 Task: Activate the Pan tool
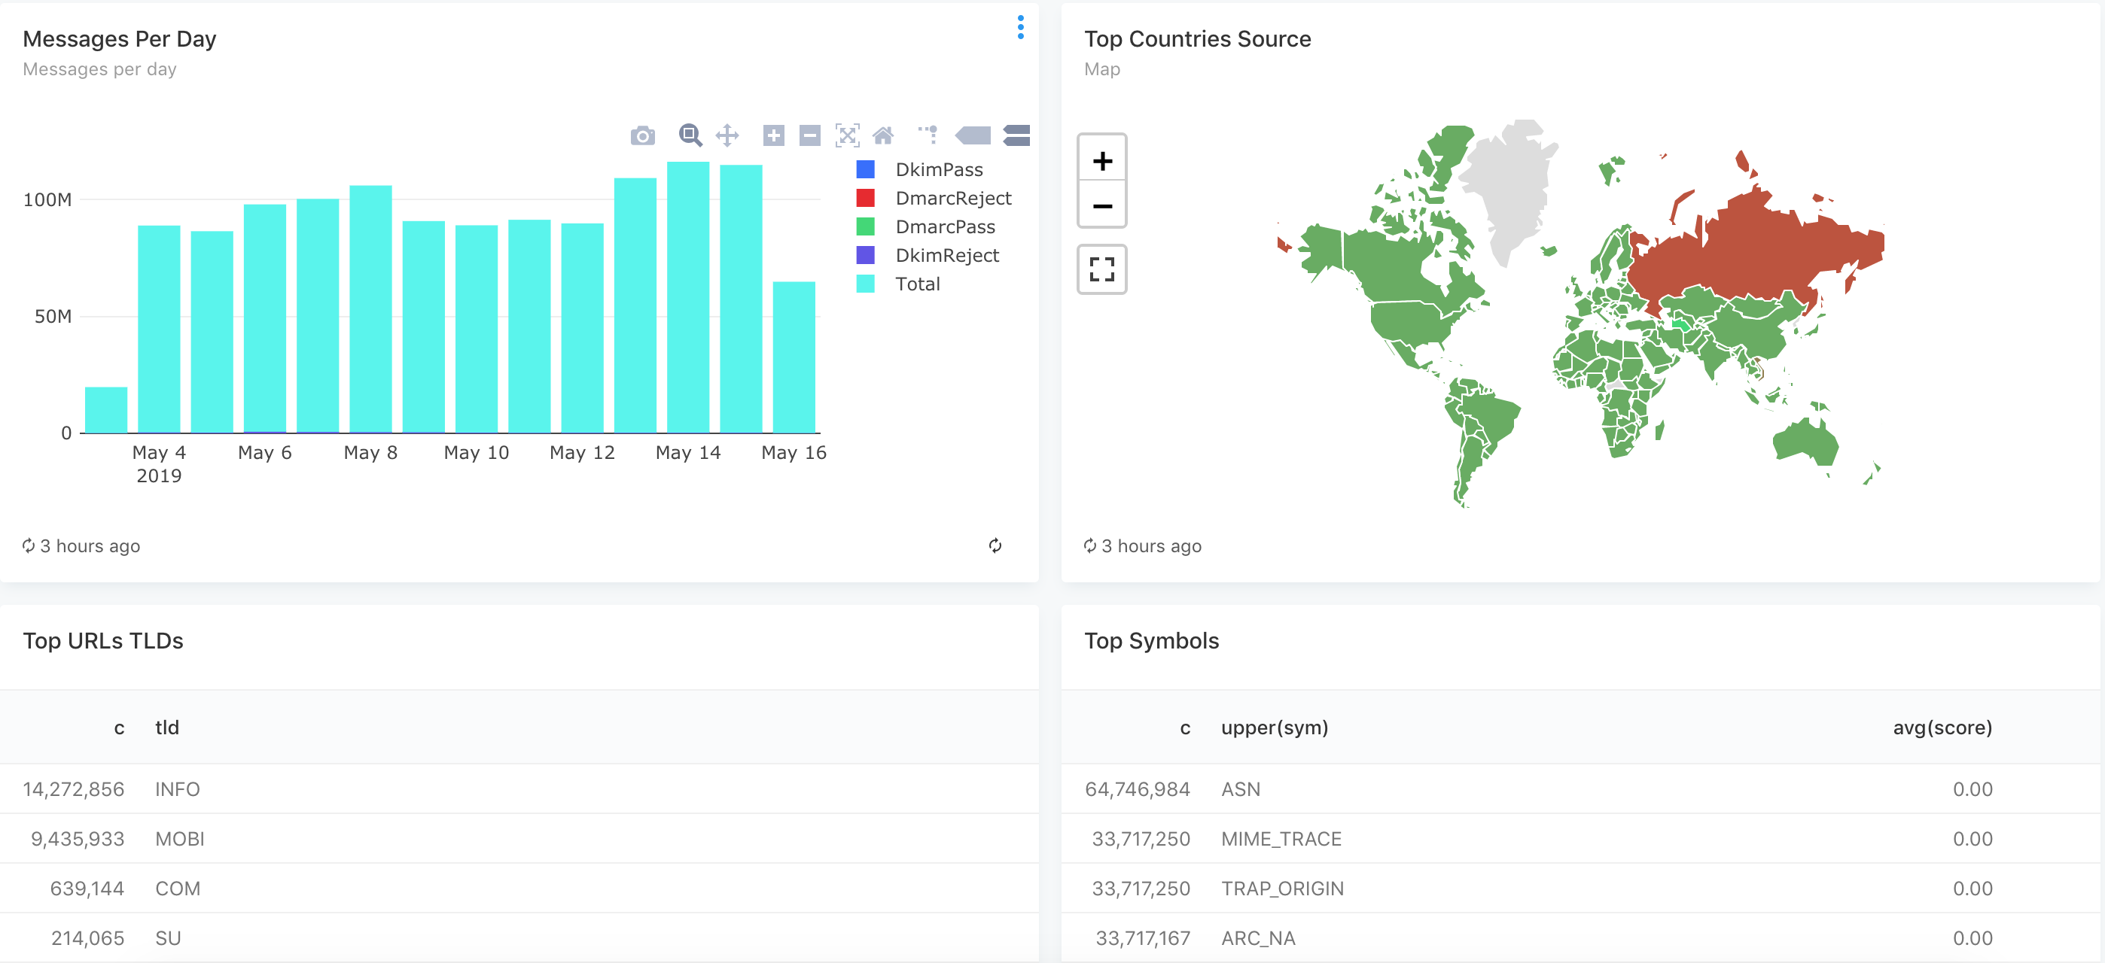pos(727,135)
